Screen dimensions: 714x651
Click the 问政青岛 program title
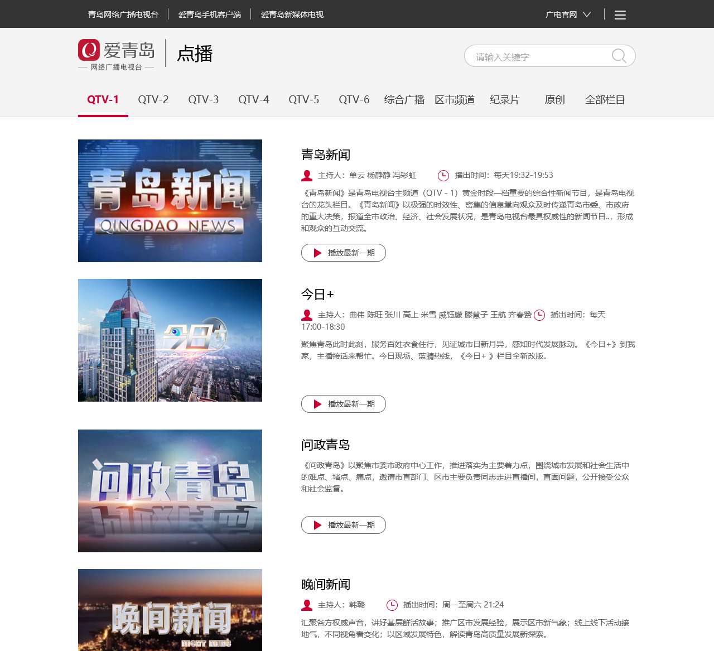[x=326, y=445]
